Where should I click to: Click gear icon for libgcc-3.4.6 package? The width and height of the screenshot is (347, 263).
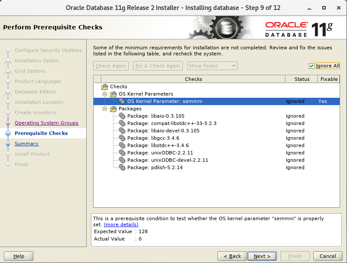pyautogui.click(x=122, y=138)
